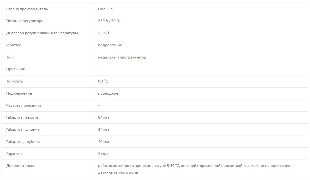Click the "Габариты, высота" label

(x=22, y=117)
